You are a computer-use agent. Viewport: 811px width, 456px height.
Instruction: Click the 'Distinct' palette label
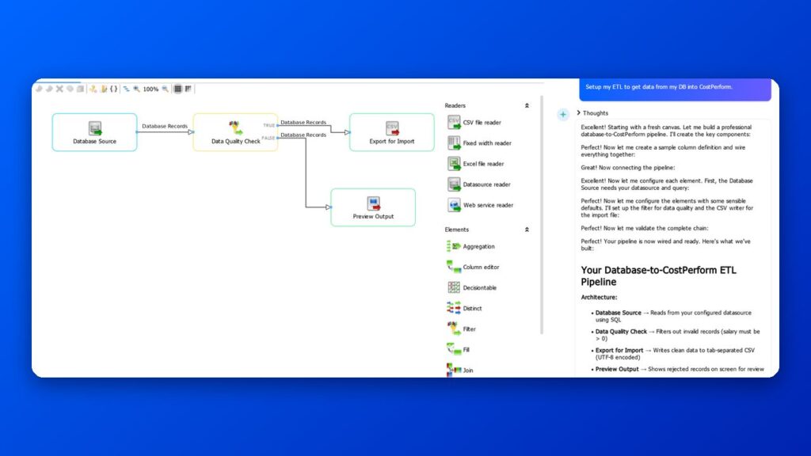[472, 309]
